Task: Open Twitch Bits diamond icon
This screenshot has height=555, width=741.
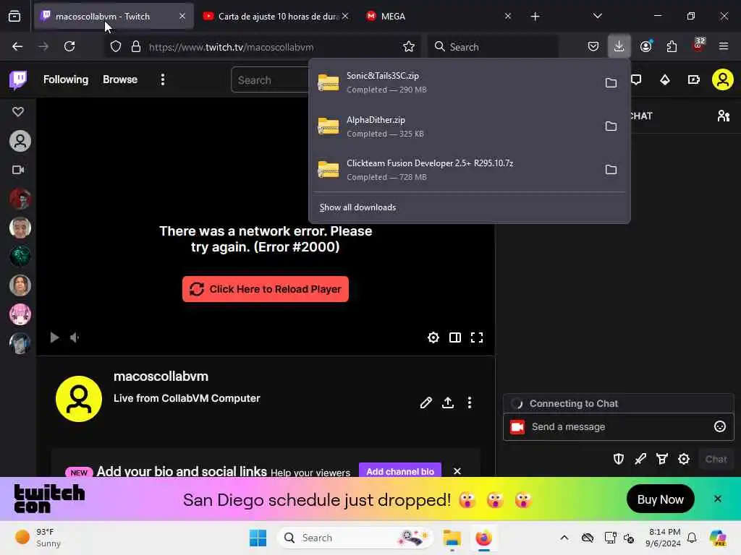Action: pos(665,79)
